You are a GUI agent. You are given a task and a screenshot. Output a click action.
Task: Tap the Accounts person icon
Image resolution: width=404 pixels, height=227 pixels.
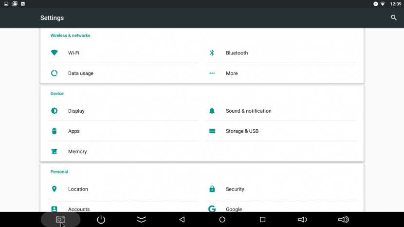(x=54, y=209)
